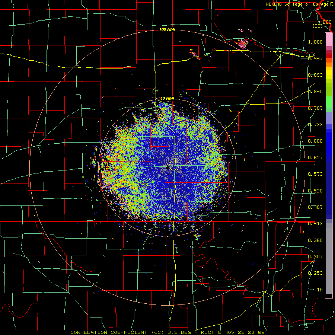Click the 0.307 scale value
The height and width of the screenshot is (335, 335).
tap(315, 257)
